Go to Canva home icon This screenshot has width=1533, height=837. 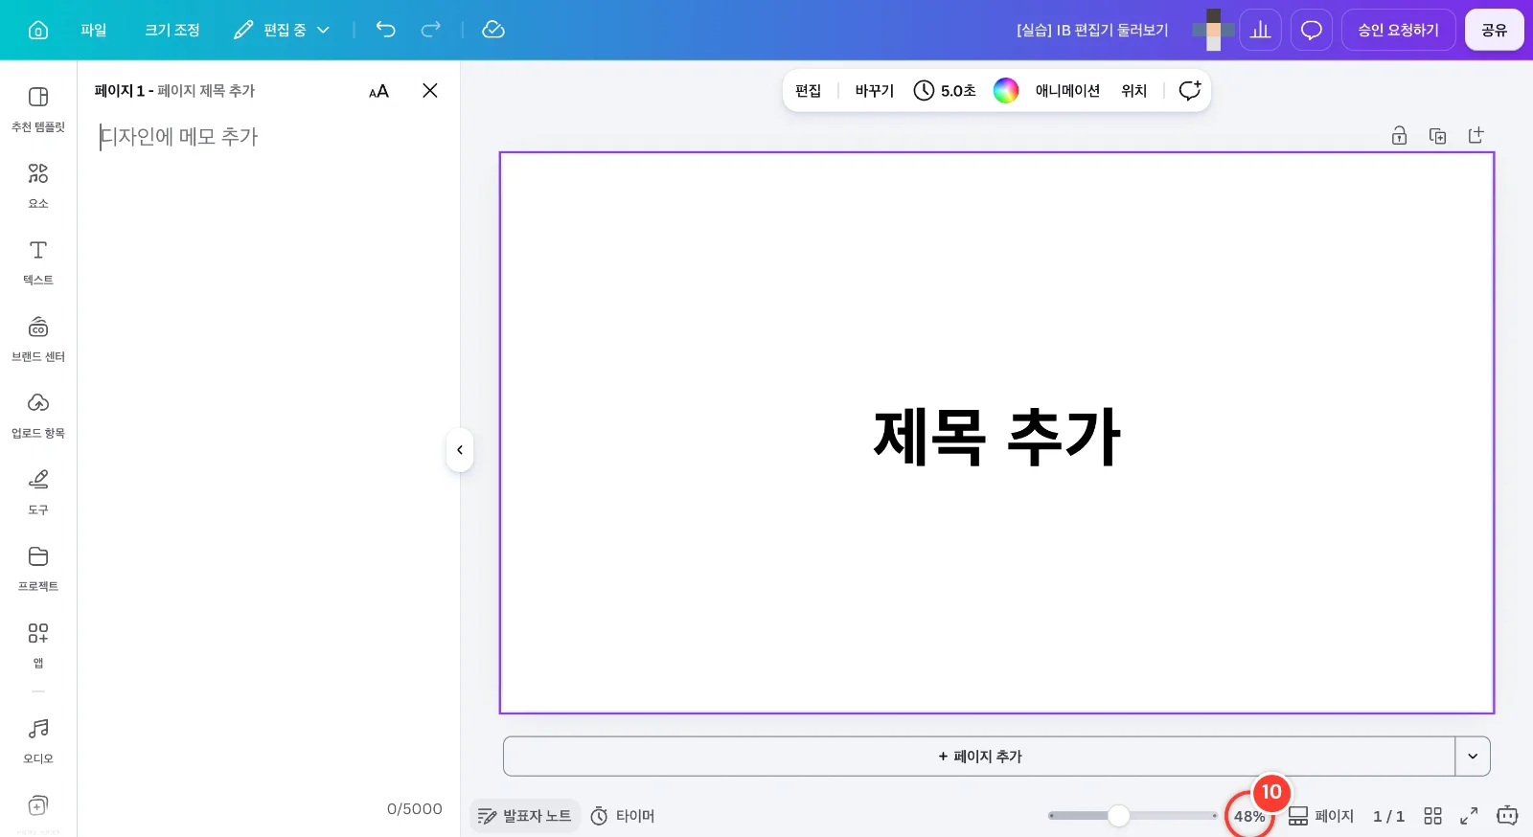tap(38, 30)
